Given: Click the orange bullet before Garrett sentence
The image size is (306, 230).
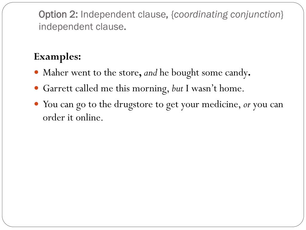Looking at the screenshot, I should pos(36,88).
